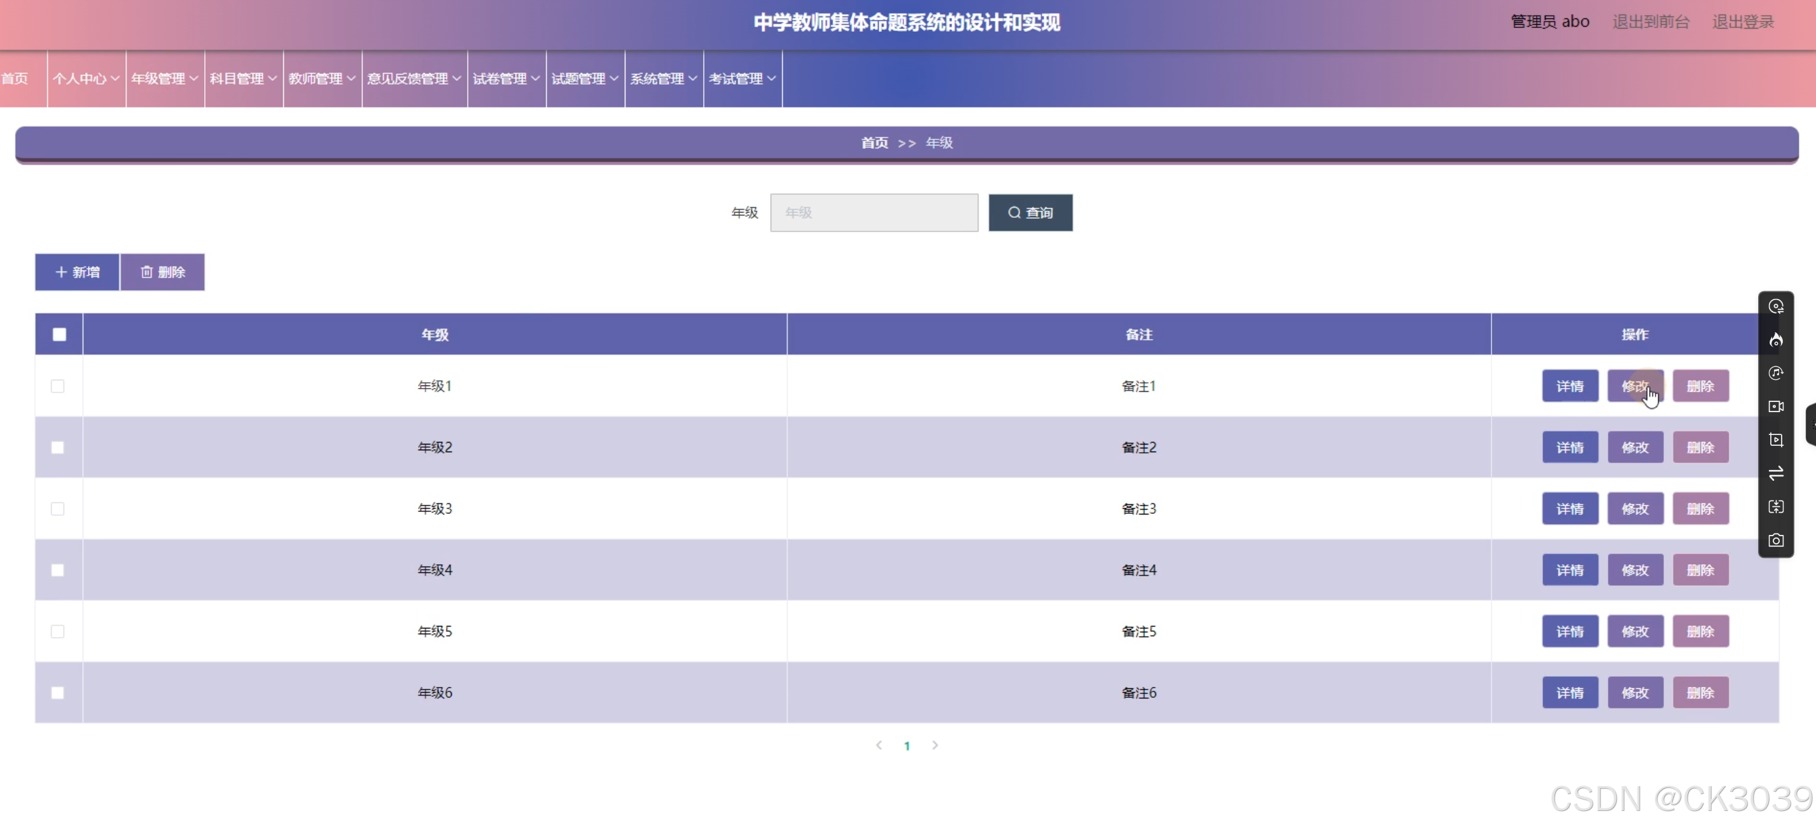Click the music note convert icon
Viewport: 1816px width, 830px height.
[x=1775, y=373]
